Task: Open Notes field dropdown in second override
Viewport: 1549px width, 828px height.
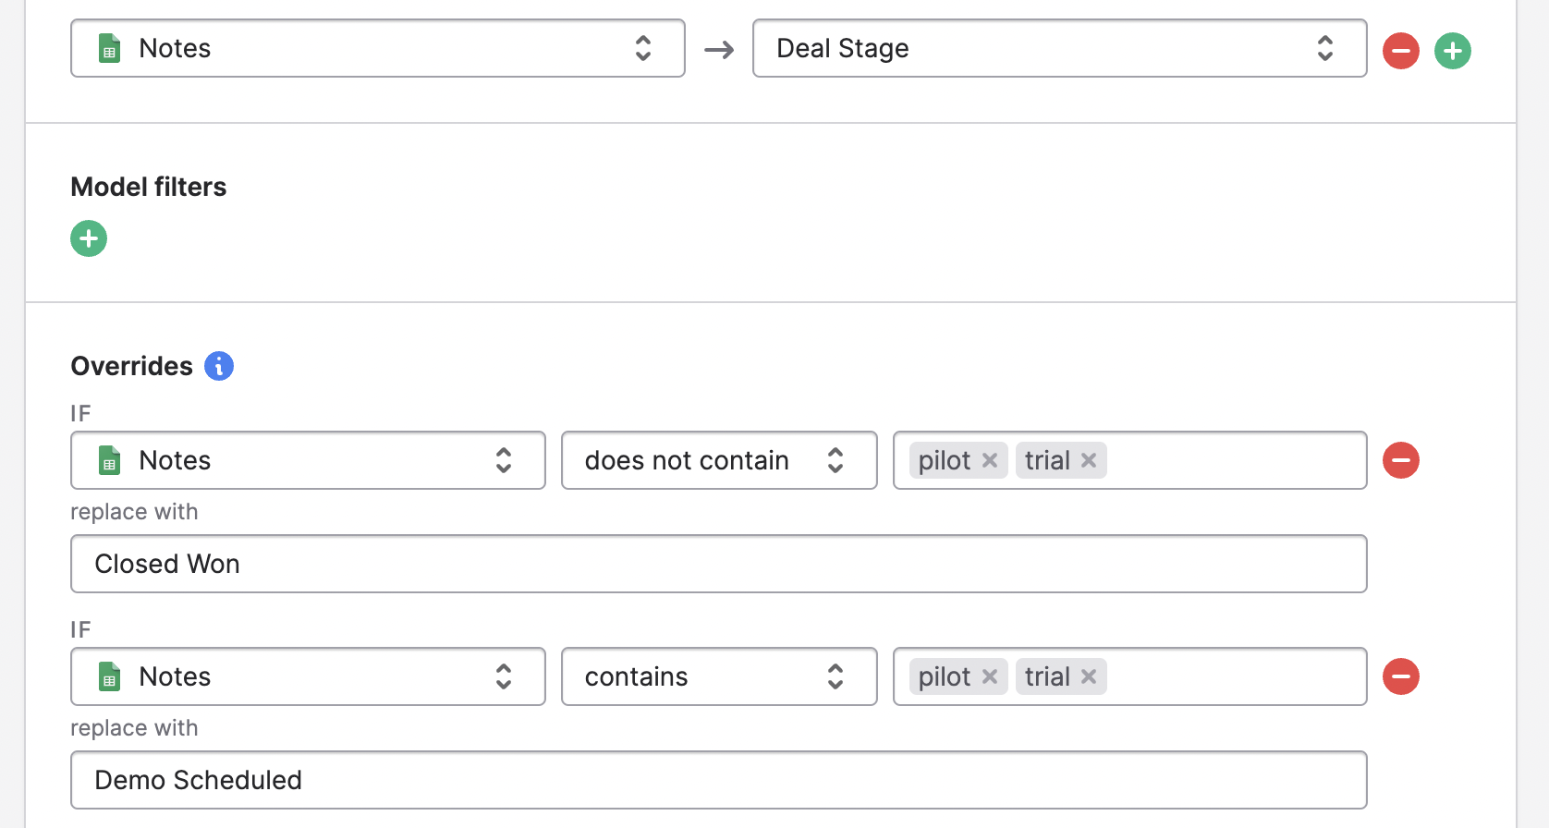Action: point(308,676)
